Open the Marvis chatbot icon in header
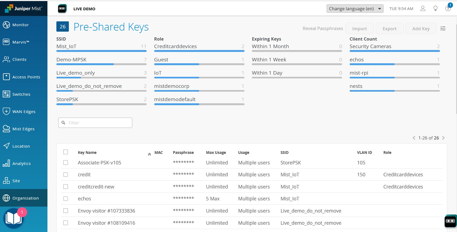 62,9
